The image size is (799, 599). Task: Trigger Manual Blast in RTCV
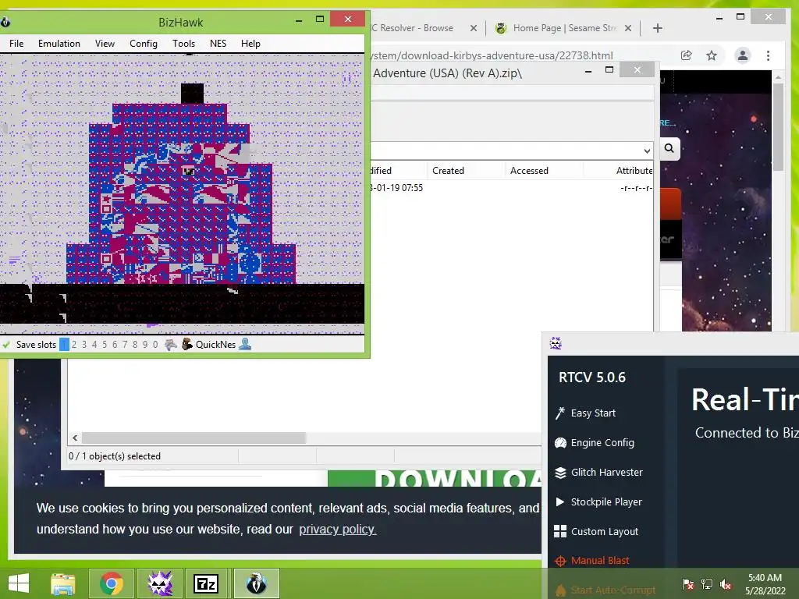(x=591, y=561)
